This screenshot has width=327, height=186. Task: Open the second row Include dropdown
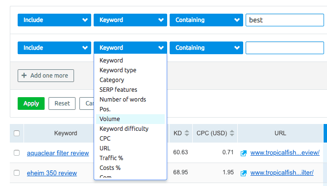point(54,48)
